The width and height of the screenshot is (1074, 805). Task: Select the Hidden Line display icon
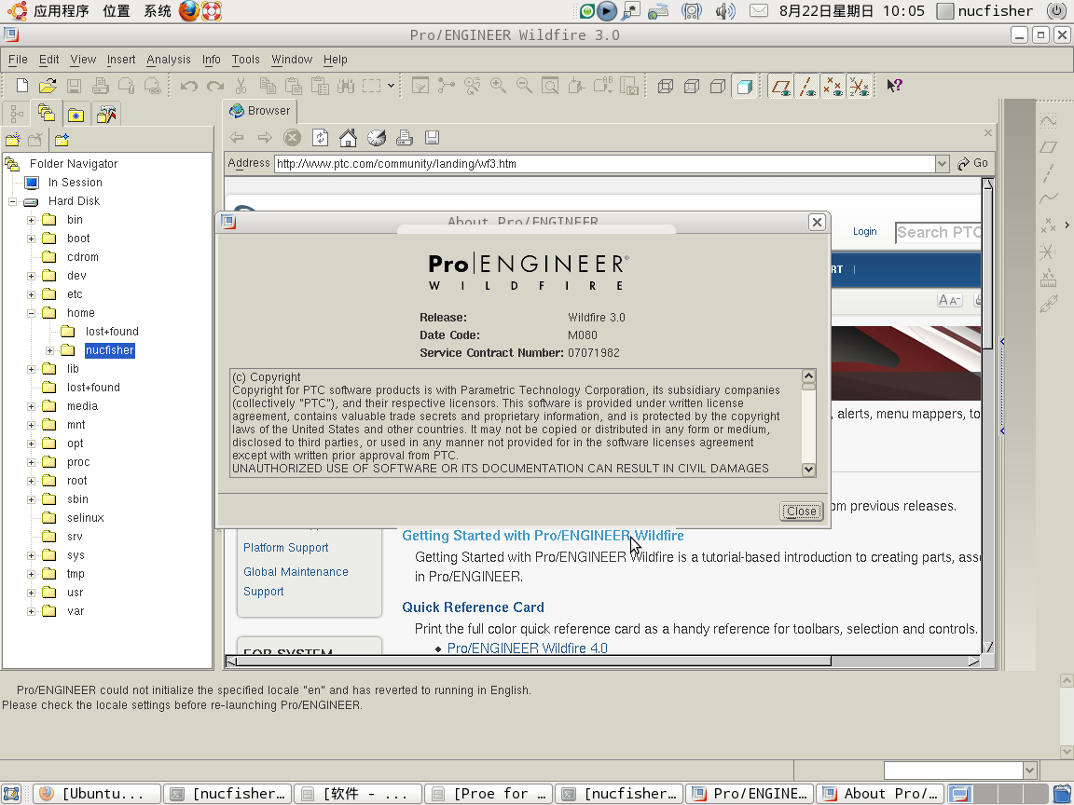(x=692, y=87)
